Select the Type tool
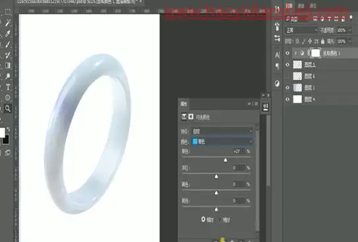Image resolution: width=358 pixels, height=242 pixels. 8,87
